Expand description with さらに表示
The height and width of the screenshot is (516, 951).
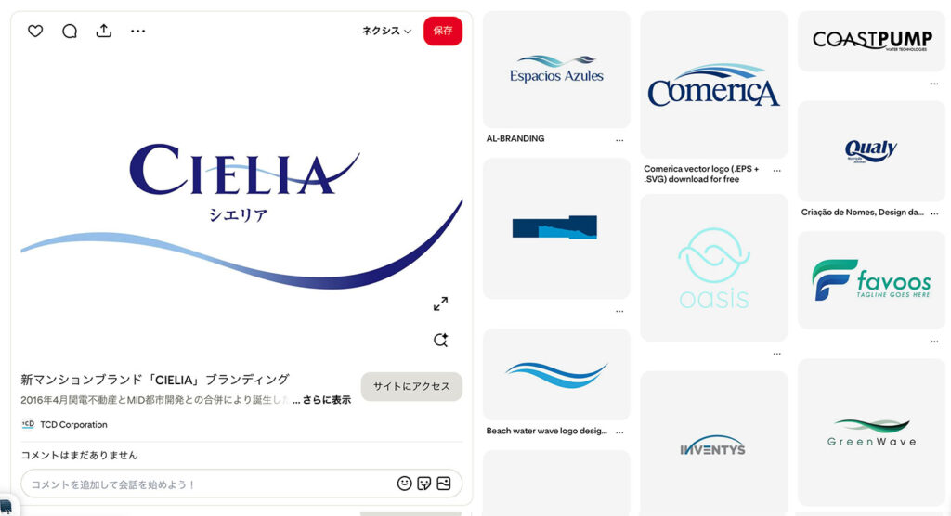pyautogui.click(x=327, y=400)
